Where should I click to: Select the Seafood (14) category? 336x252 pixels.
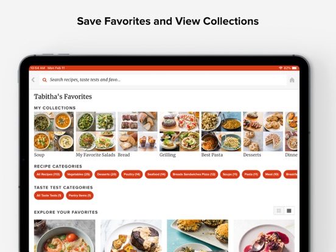(x=156, y=175)
